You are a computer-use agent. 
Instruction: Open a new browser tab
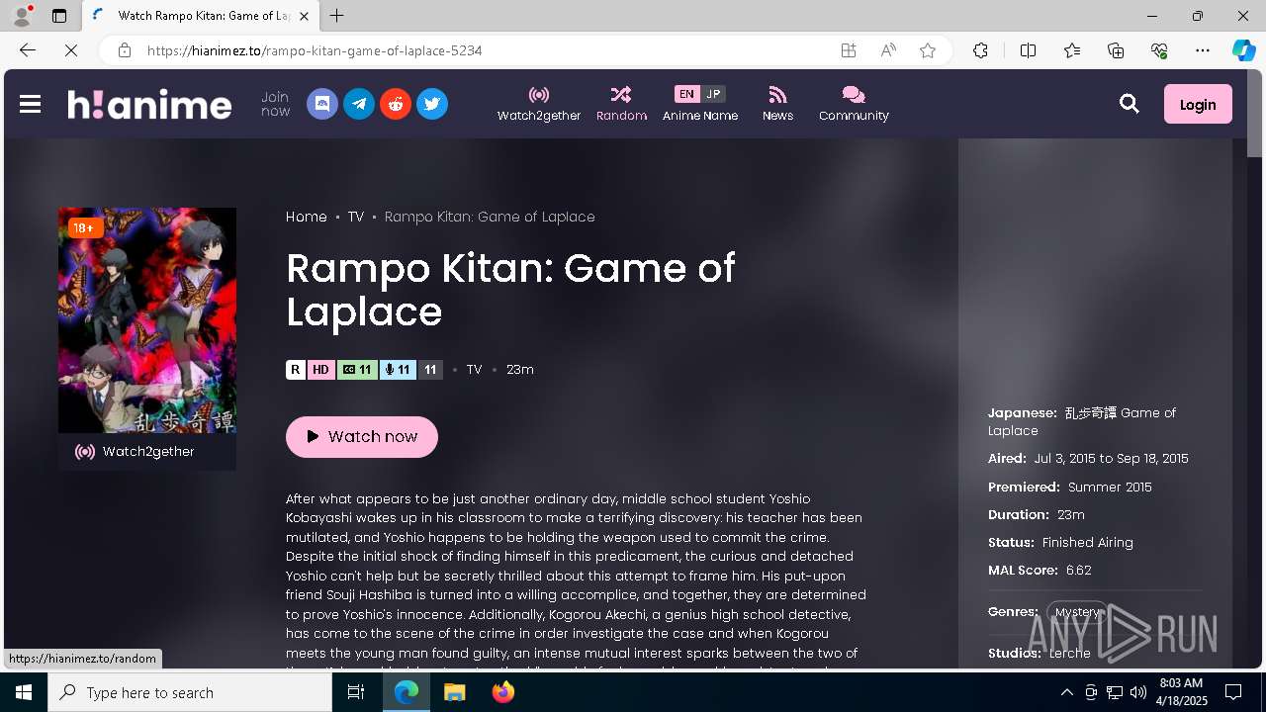tap(337, 16)
